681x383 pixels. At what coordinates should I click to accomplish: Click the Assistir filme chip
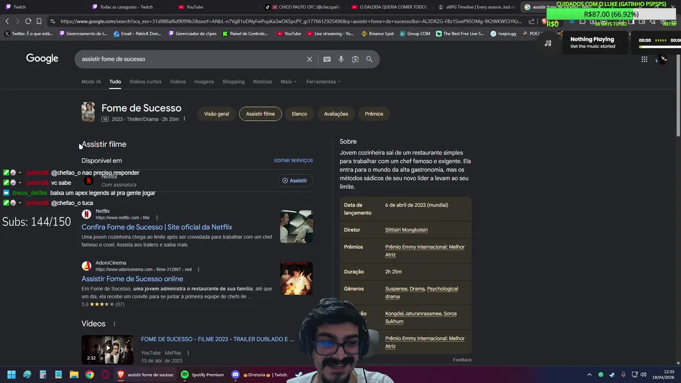[260, 114]
